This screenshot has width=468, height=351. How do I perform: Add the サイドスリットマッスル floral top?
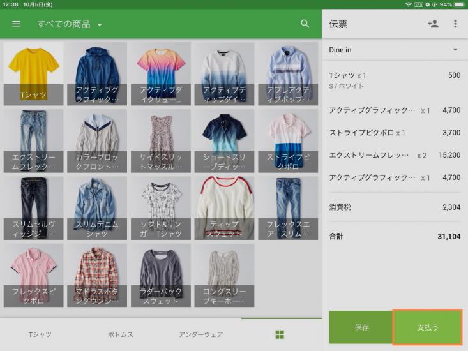coord(161,141)
